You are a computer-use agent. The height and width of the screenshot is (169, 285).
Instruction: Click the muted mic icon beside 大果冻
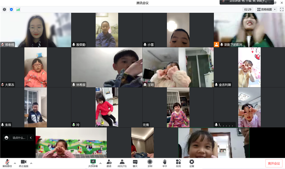coord(3,85)
